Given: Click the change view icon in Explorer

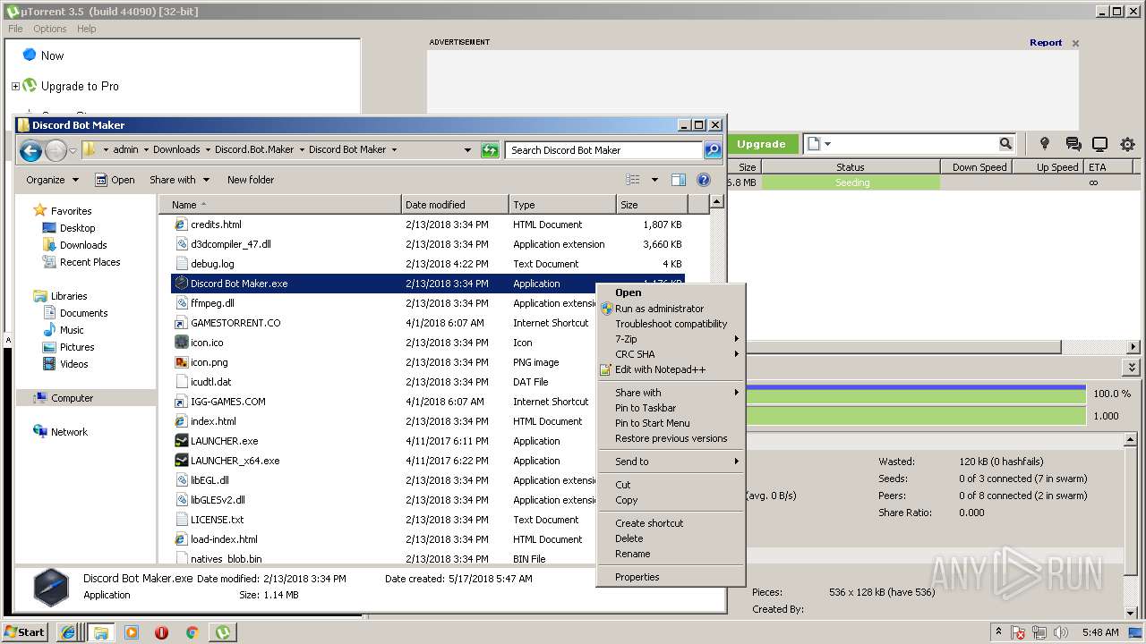Looking at the screenshot, I should 633,180.
